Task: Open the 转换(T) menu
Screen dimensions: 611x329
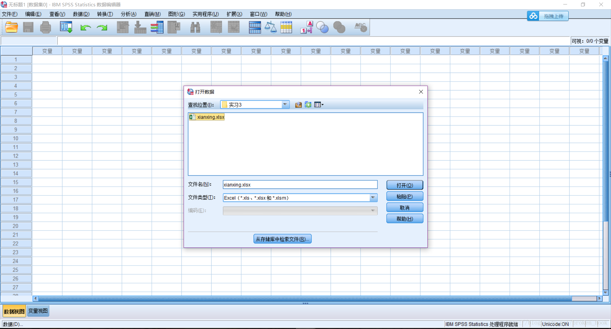Action: click(105, 14)
